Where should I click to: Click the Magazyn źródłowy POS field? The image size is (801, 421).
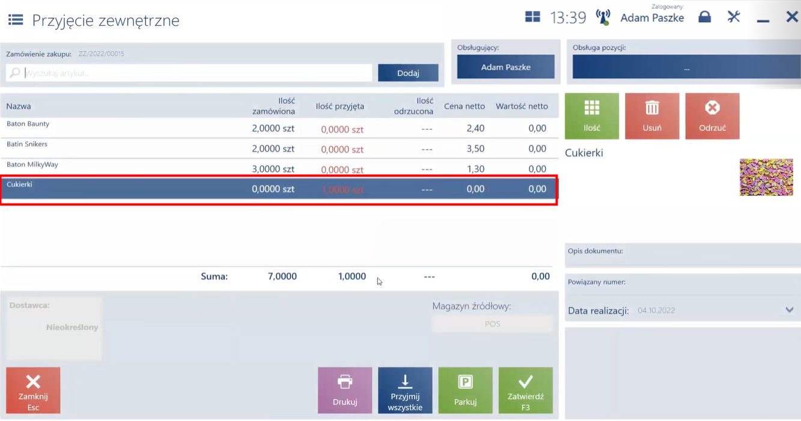click(493, 324)
